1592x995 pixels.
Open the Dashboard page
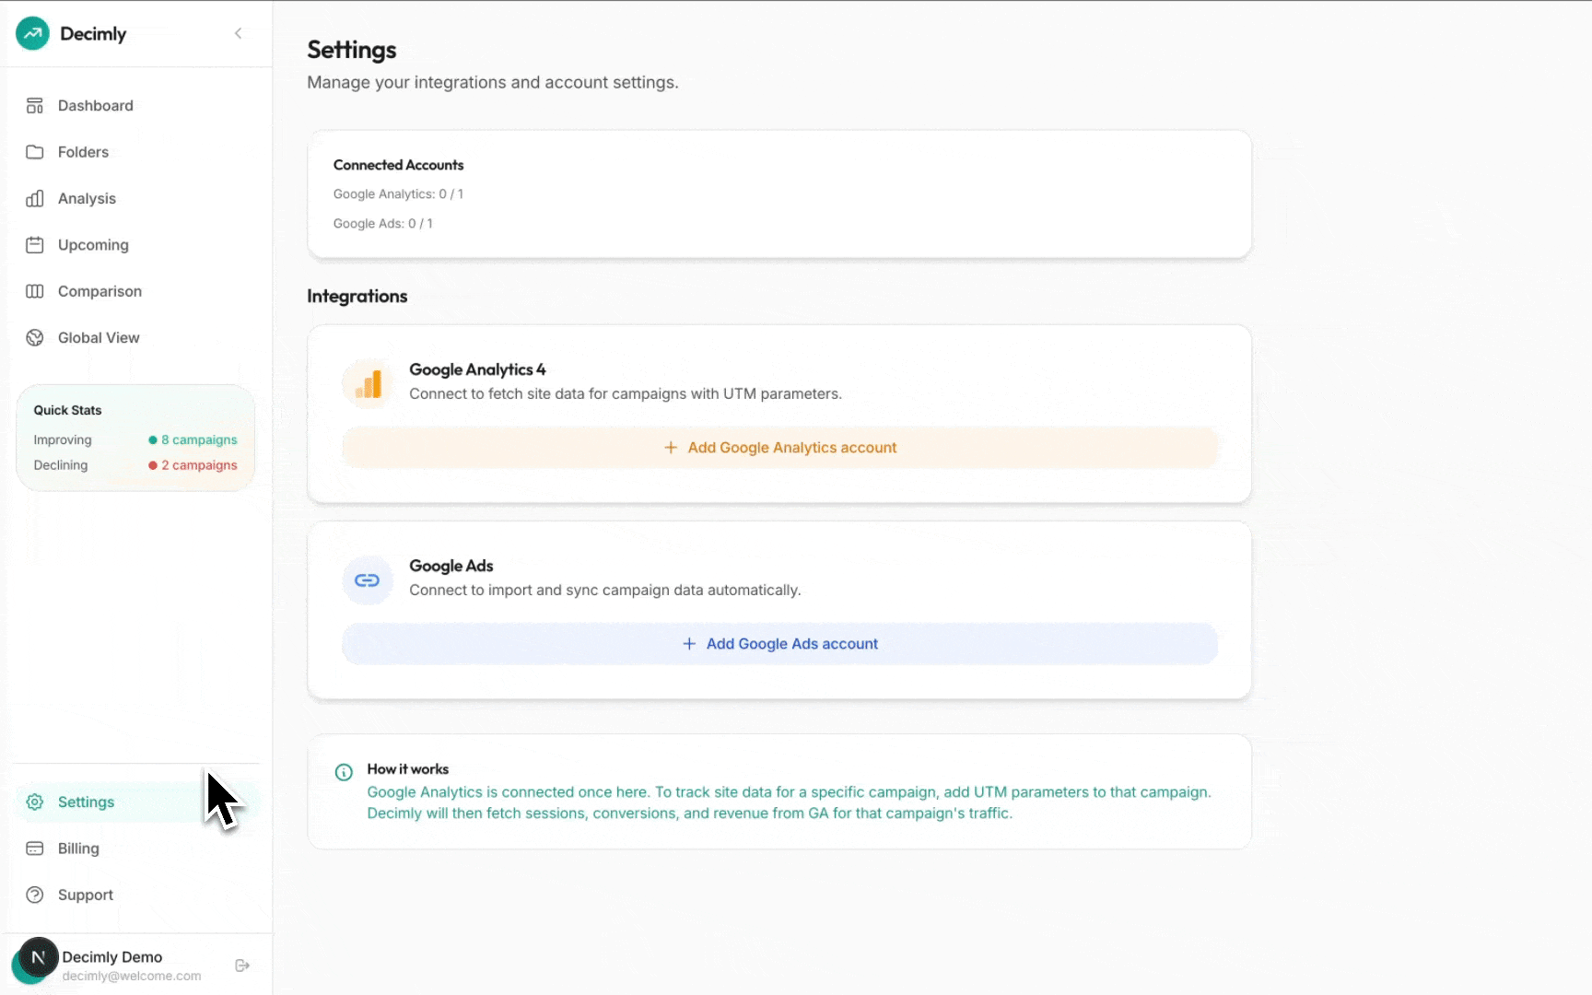(x=95, y=106)
